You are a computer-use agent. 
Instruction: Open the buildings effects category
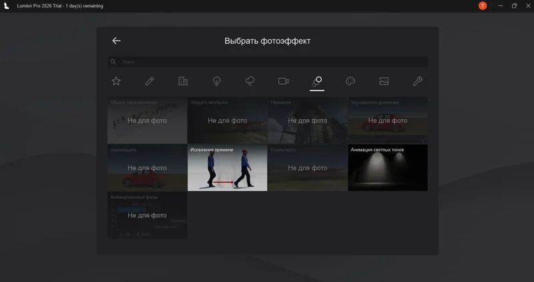pos(183,81)
